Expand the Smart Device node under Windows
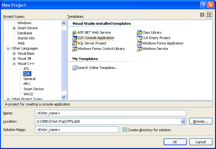Viewport: 216px width, 149px height. coord(14,28)
